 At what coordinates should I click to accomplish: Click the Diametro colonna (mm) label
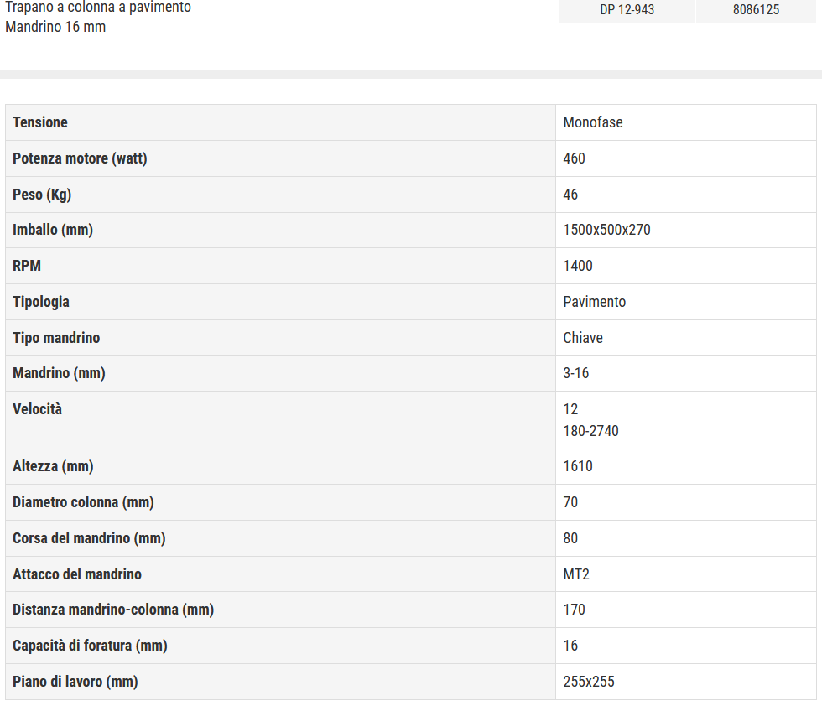tap(83, 502)
